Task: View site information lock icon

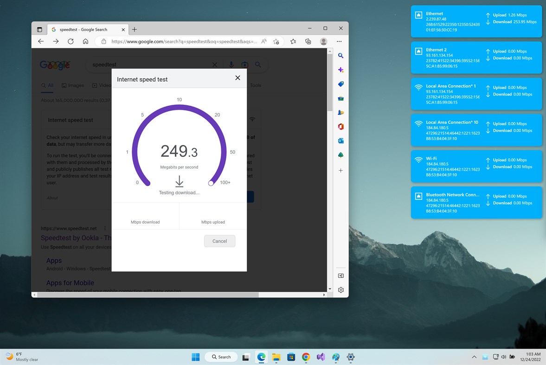Action: [103, 41]
